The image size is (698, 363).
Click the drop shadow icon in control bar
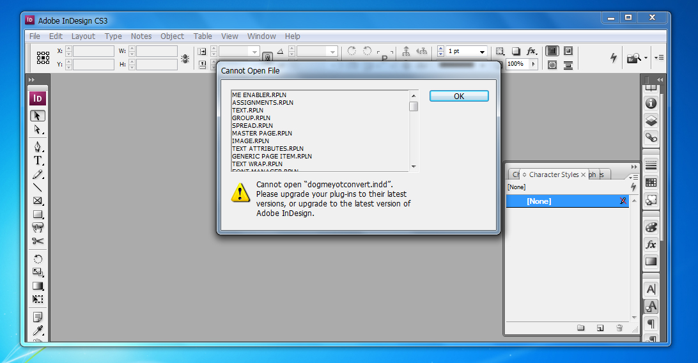click(x=516, y=51)
